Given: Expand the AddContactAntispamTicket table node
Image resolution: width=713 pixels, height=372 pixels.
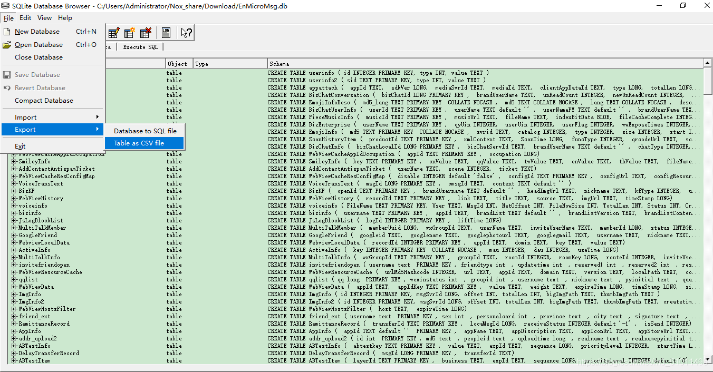Looking at the screenshot, I should 14,169.
